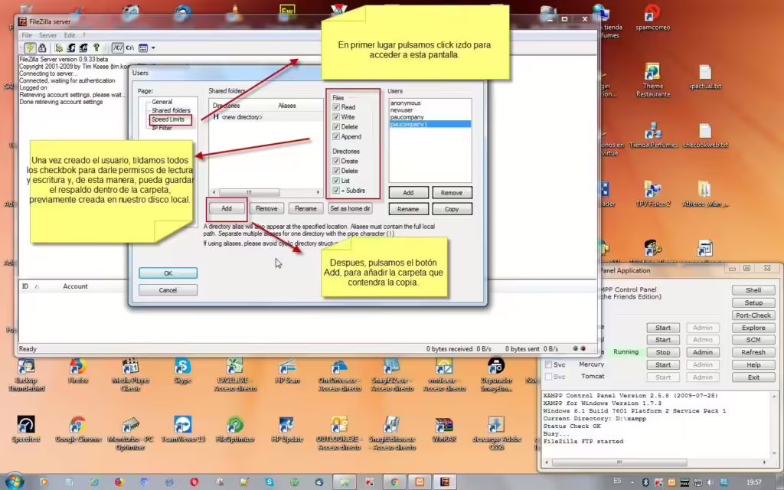Click the Copy button under Users list
The image size is (784, 490).
tap(452, 209)
